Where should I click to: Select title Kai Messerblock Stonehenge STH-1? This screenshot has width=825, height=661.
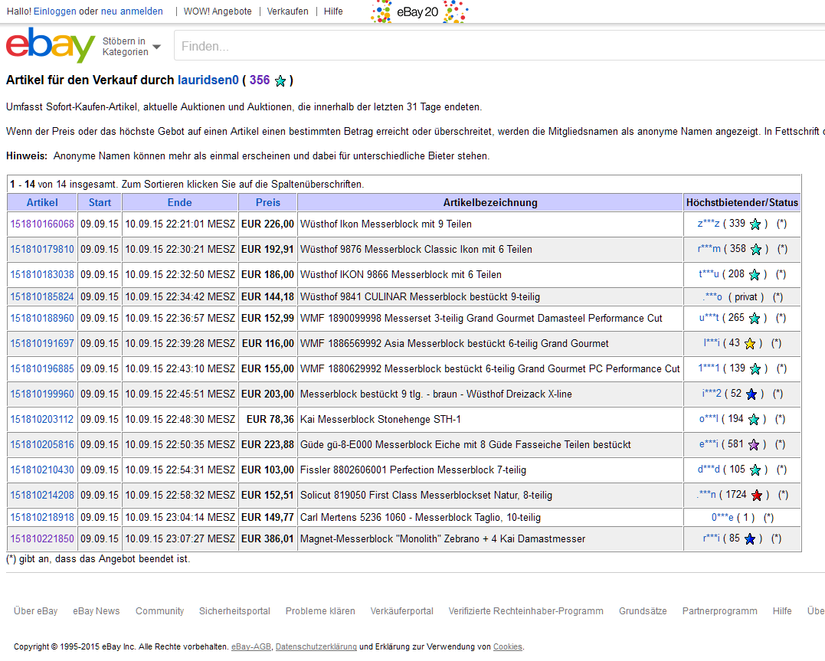coord(381,420)
